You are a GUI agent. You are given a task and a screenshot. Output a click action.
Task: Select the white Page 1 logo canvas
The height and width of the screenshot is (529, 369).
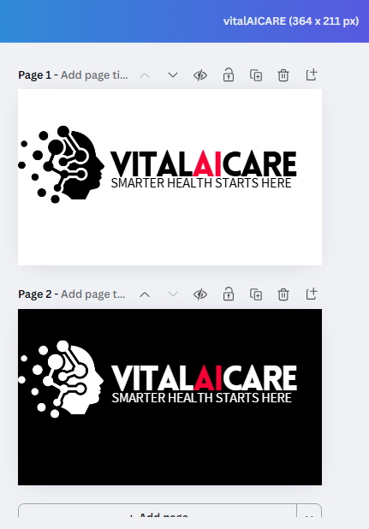point(170,177)
